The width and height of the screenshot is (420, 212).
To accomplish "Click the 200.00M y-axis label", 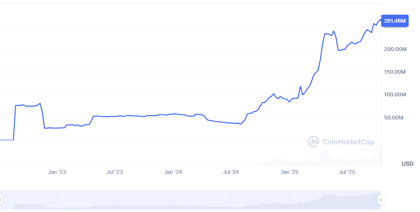I will pos(394,49).
